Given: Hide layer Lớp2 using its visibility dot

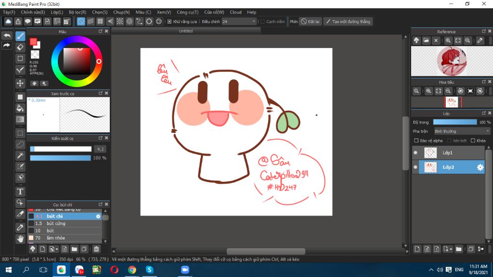Looking at the screenshot, I should tap(415, 167).
